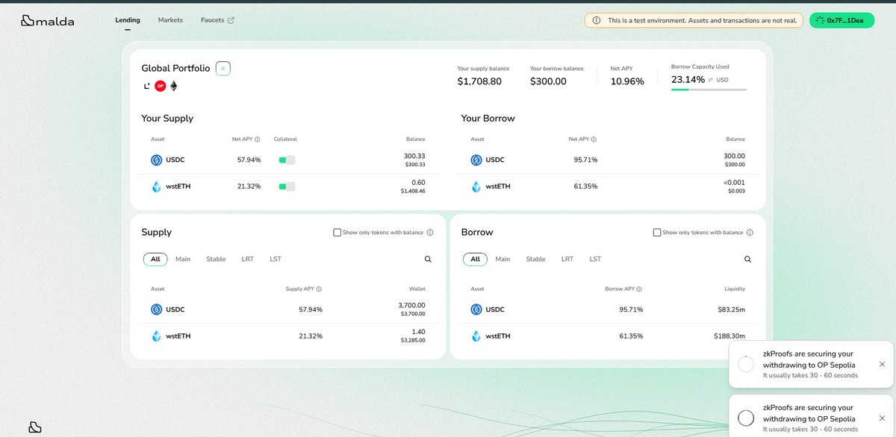Click the $1,708.80 supply balance value
Screen dimensions: 896x437
479,81
